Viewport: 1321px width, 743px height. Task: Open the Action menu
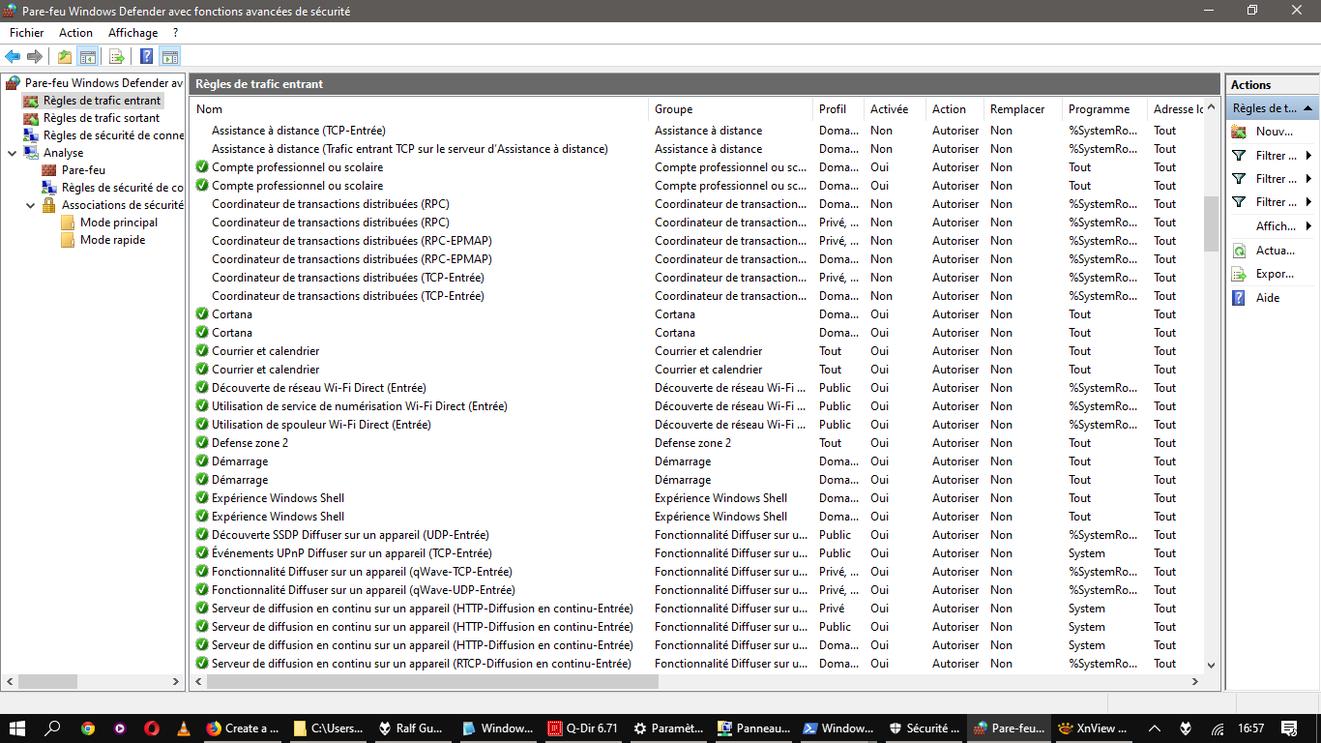(x=75, y=33)
